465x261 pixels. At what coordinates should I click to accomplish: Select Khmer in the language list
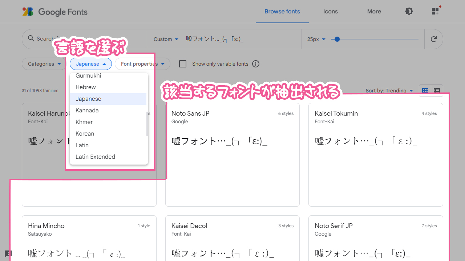tap(108, 122)
